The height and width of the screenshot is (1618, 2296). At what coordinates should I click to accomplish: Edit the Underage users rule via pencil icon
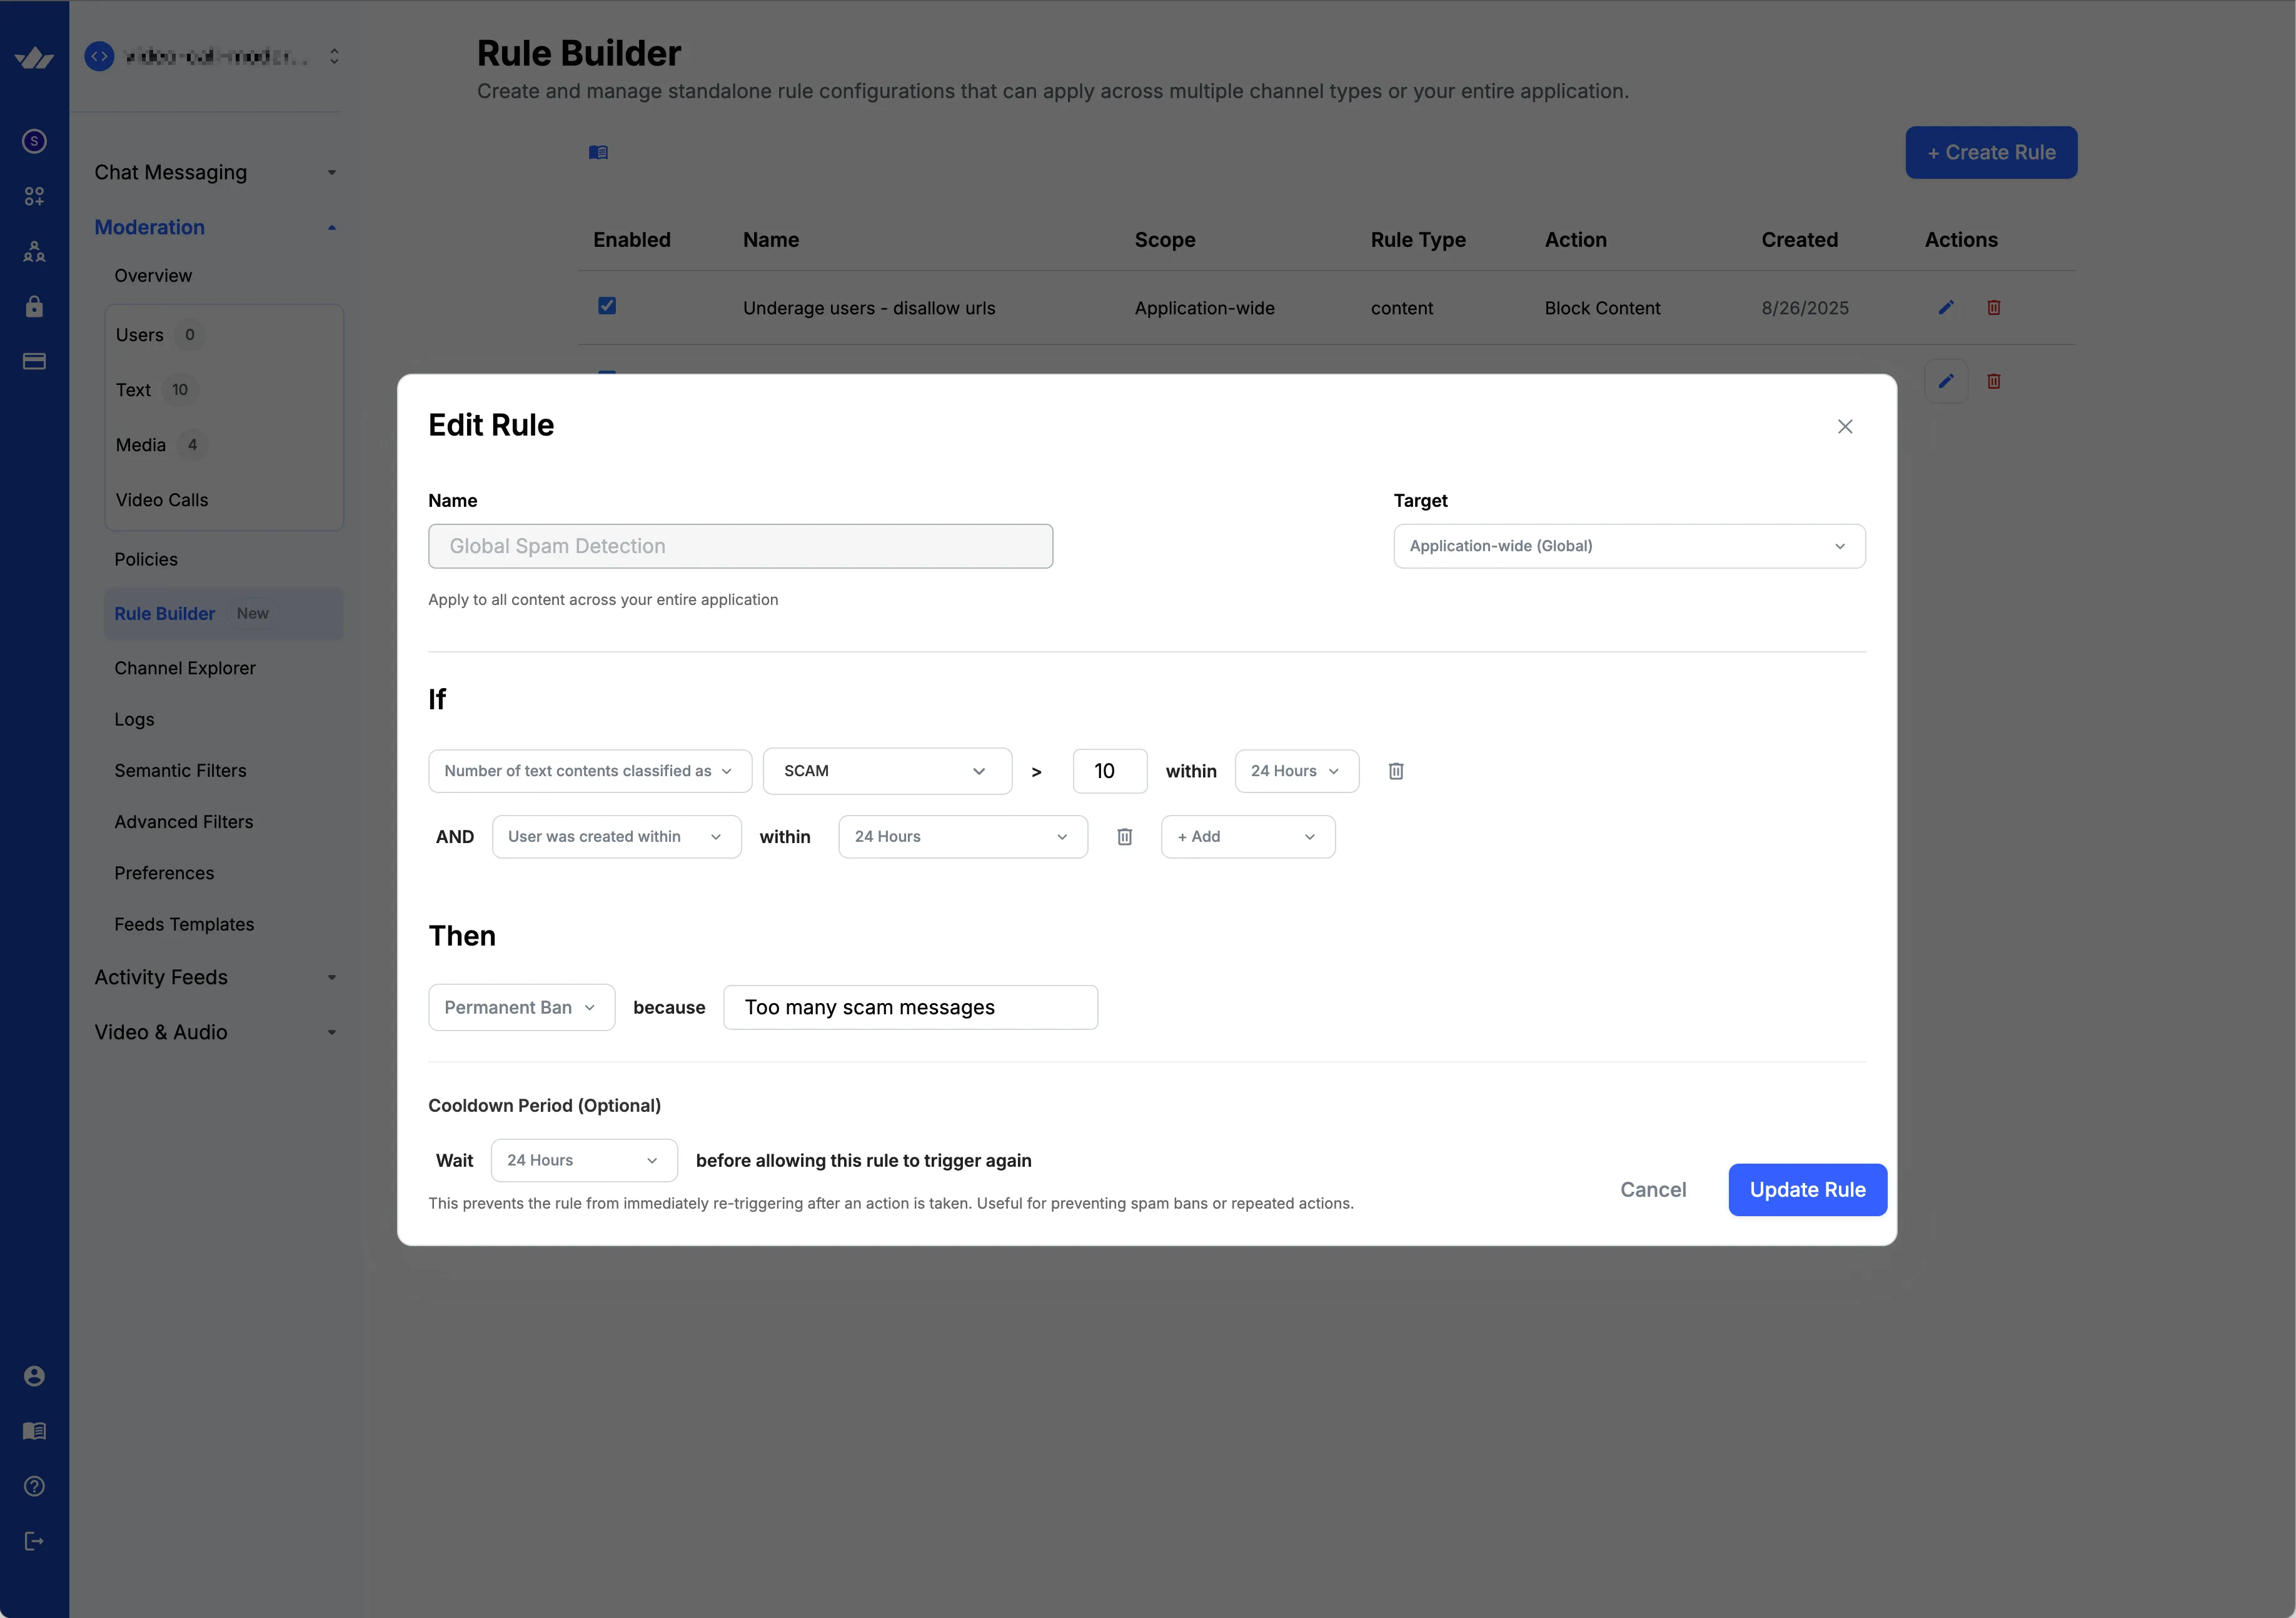pyautogui.click(x=1945, y=308)
